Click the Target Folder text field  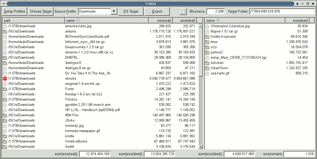point(282,12)
